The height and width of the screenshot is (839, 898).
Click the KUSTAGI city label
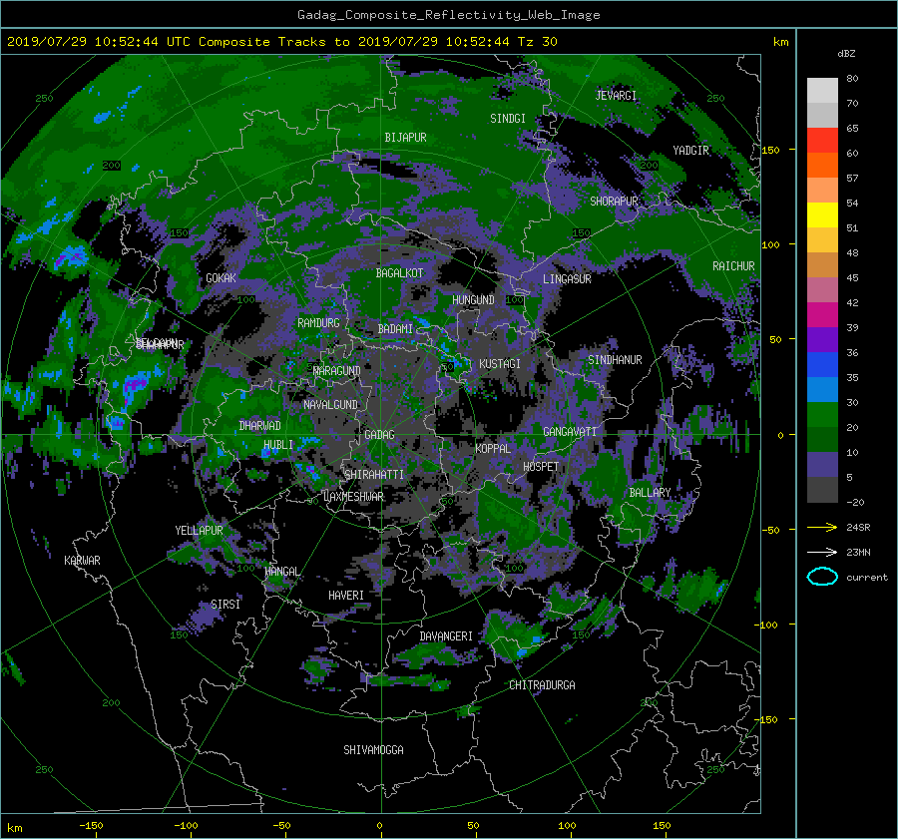click(x=500, y=364)
